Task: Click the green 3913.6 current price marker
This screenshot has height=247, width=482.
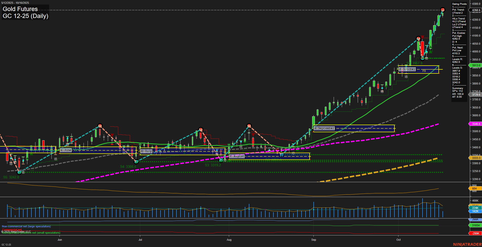Action: click(476, 65)
